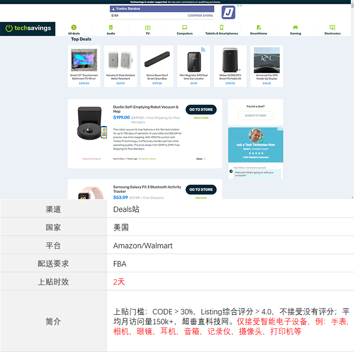Click the Share icon on the Dustin deal

(x=204, y=159)
